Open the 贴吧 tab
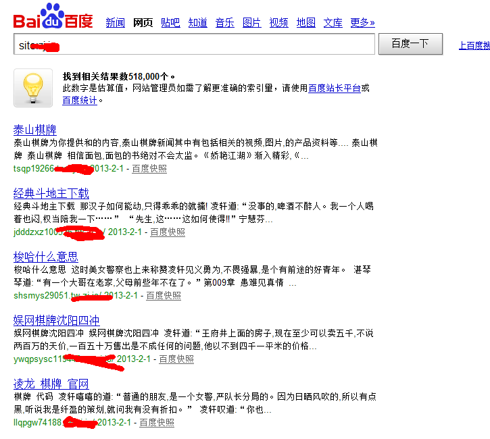 pyautogui.click(x=170, y=22)
